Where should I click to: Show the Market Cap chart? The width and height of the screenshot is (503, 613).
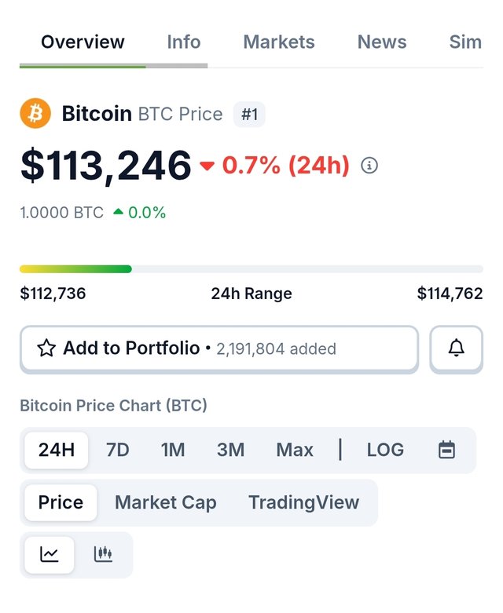tap(166, 502)
